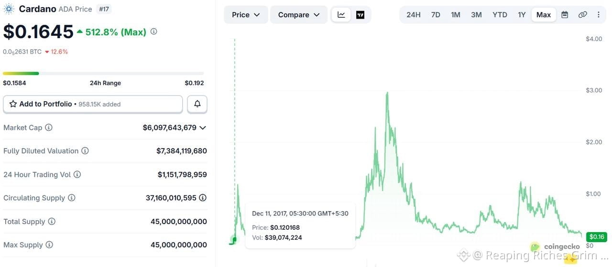Select the 1Y time range tab
The width and height of the screenshot is (612, 267).
point(522,15)
